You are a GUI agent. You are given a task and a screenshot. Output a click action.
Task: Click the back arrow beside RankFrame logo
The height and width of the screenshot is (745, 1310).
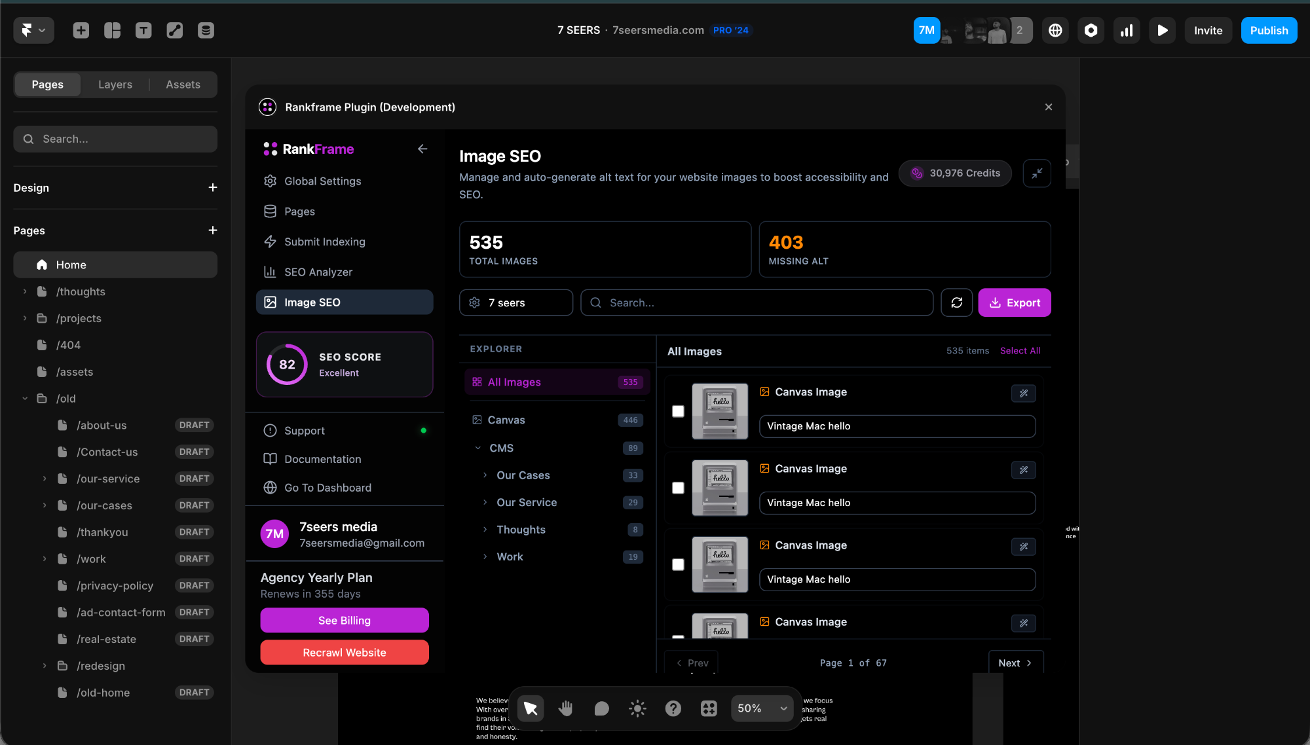422,149
